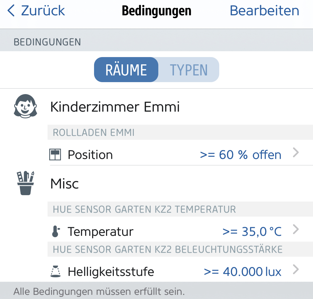Image resolution: width=313 pixels, height=299 pixels.
Task: Tap the '>= 40.000 lux' value
Action: pyautogui.click(x=243, y=271)
